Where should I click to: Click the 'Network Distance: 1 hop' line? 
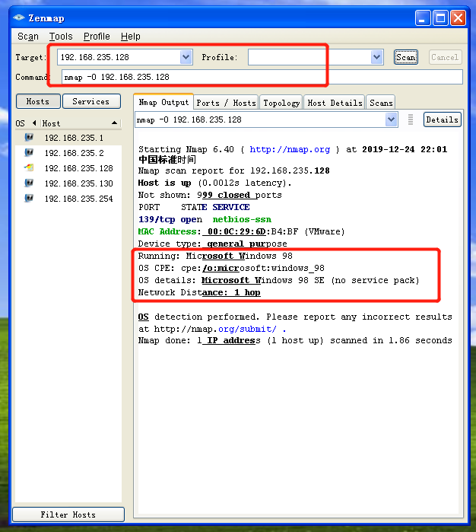click(x=199, y=292)
